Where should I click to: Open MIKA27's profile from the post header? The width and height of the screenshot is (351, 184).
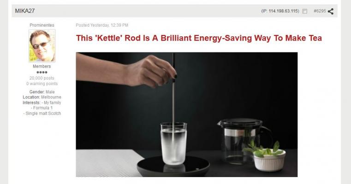pyautogui.click(x=25, y=11)
